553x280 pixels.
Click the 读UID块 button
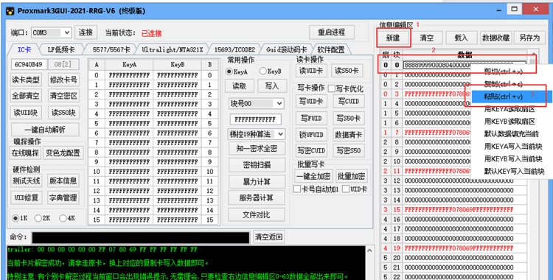26,113
